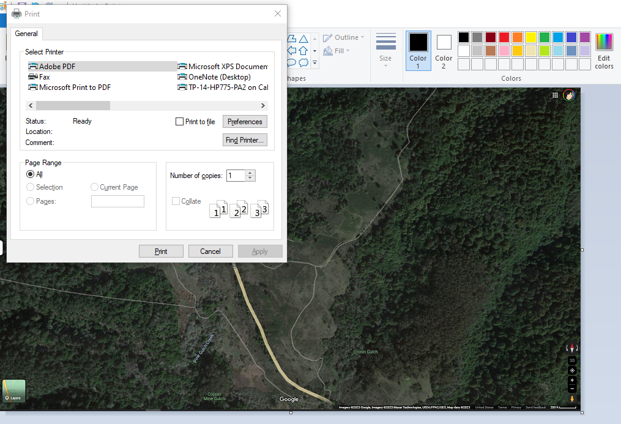
Task: Click the compass icon on the map
Action: click(x=572, y=348)
